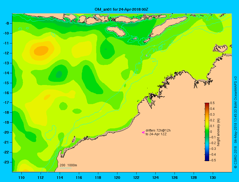
Task: Click latitude axis label '-17'
Action: [x=6, y=103]
